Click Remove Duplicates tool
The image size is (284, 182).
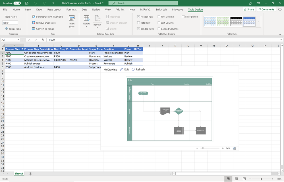tap(44, 23)
